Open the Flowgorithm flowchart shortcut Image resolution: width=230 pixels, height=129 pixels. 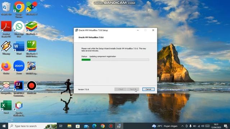tap(6, 87)
